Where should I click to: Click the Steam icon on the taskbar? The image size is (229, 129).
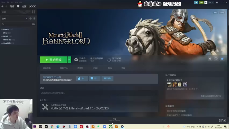(x=122, y=126)
